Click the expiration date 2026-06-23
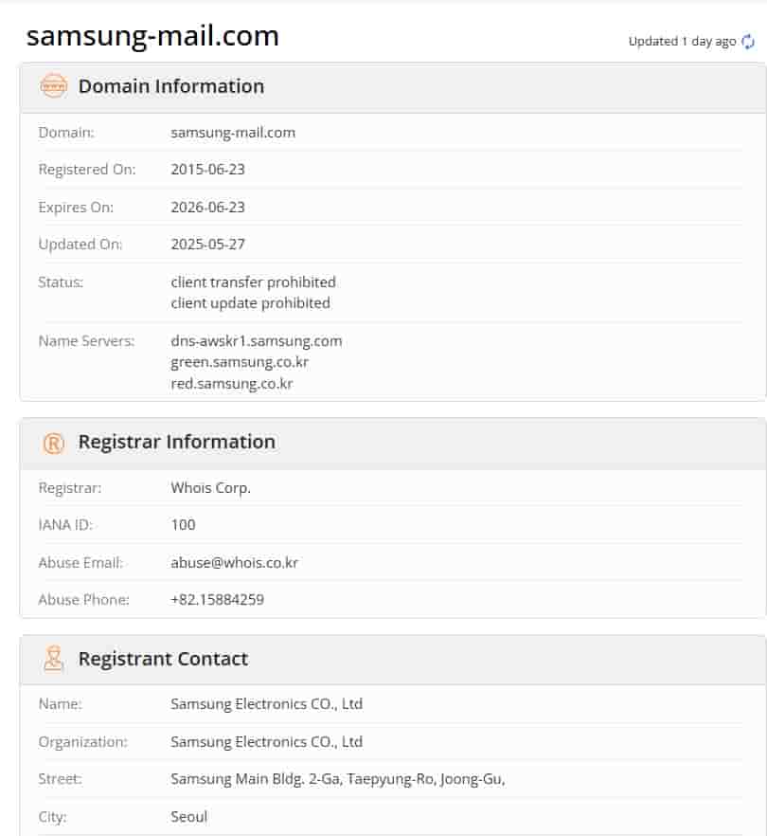767x836 pixels. pyautogui.click(x=207, y=207)
